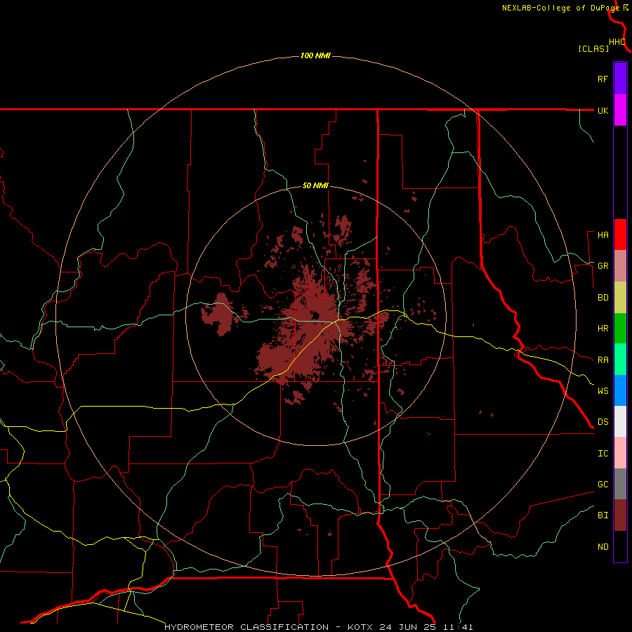The height and width of the screenshot is (632, 632).
Task: Click the GR legend label
Action: 603,266
